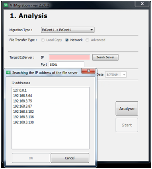Select IP address 127.0.0.1
The image size is (152, 169).
[20, 90]
